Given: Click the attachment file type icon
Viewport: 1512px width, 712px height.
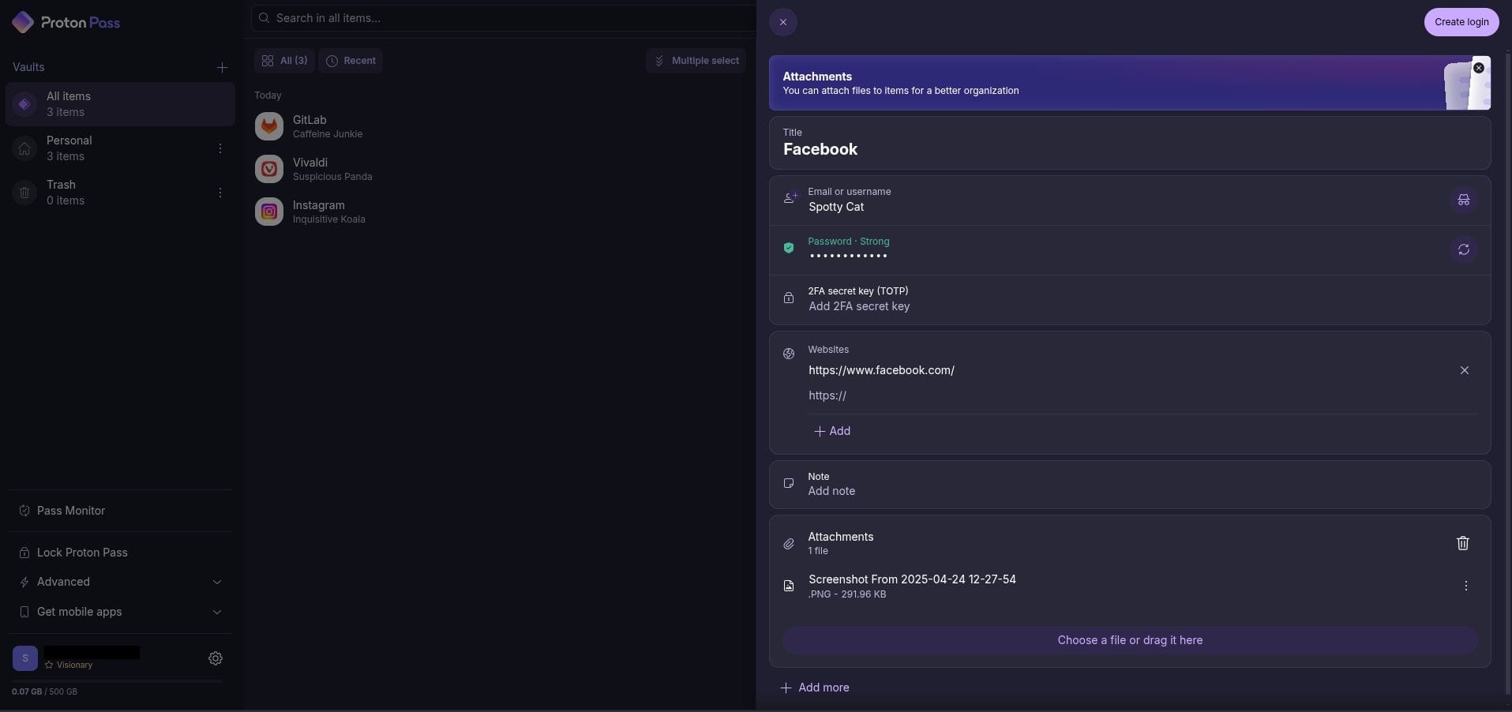Looking at the screenshot, I should (789, 586).
